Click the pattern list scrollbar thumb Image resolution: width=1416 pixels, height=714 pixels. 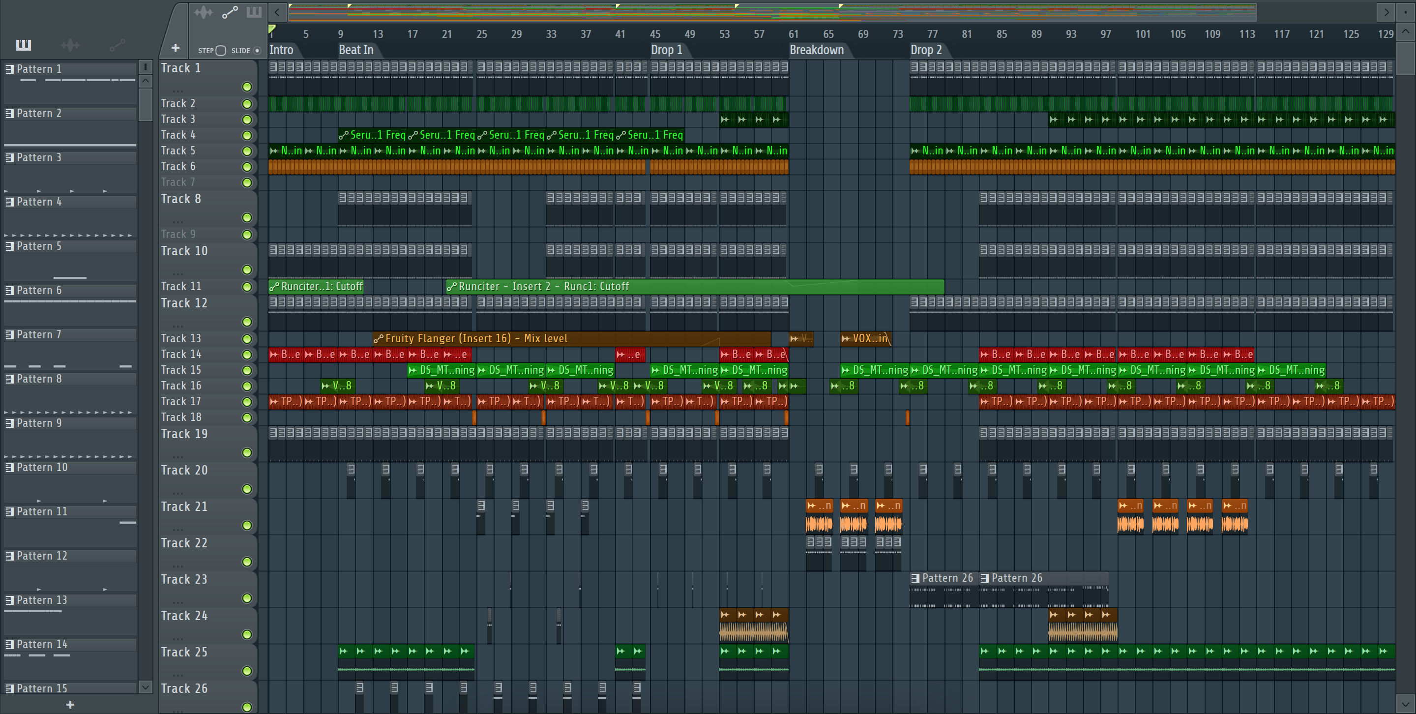point(145,104)
